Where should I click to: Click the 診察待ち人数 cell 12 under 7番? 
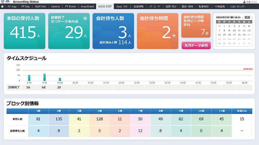coord(140,131)
